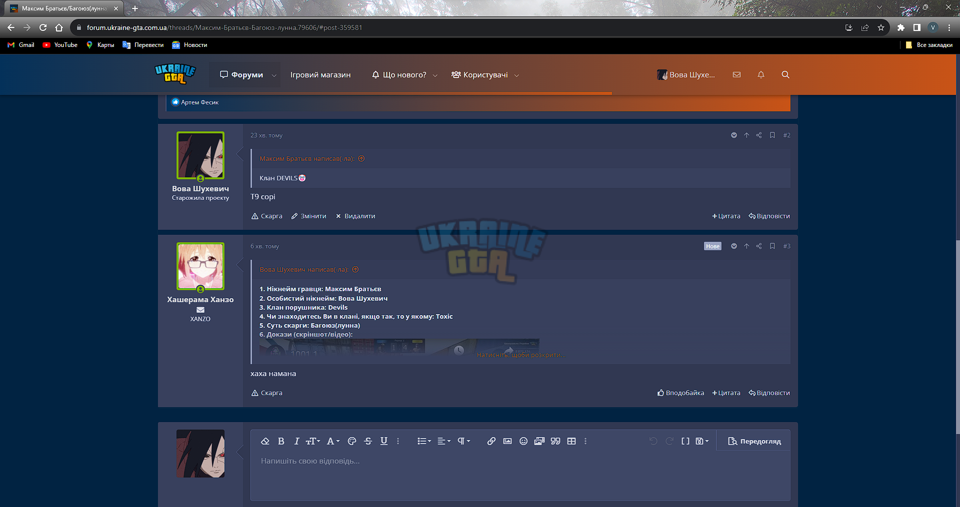Viewport: 960px width, 507px height.
Task: Open the conversations envelope icon
Action: (736, 74)
